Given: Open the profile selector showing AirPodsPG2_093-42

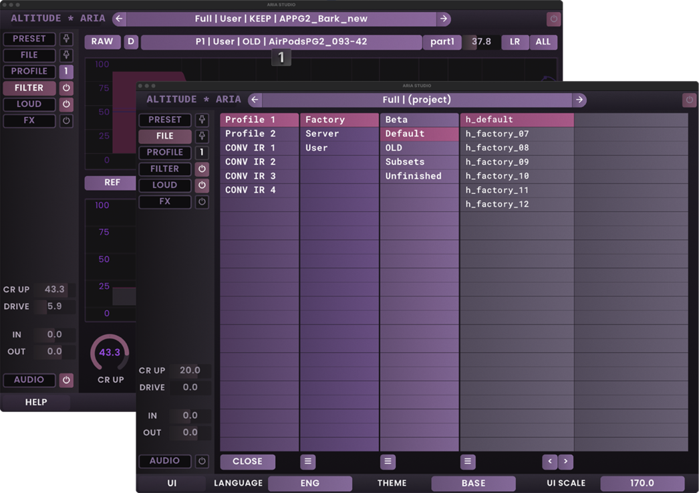Looking at the screenshot, I should (281, 41).
